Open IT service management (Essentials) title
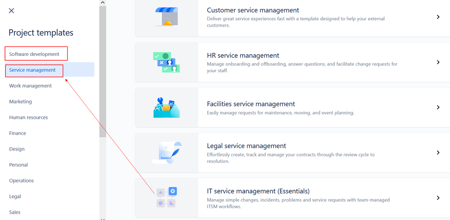This screenshot has height=220, width=450. [258, 191]
